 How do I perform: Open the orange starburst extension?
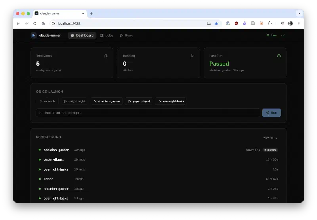click(261, 23)
